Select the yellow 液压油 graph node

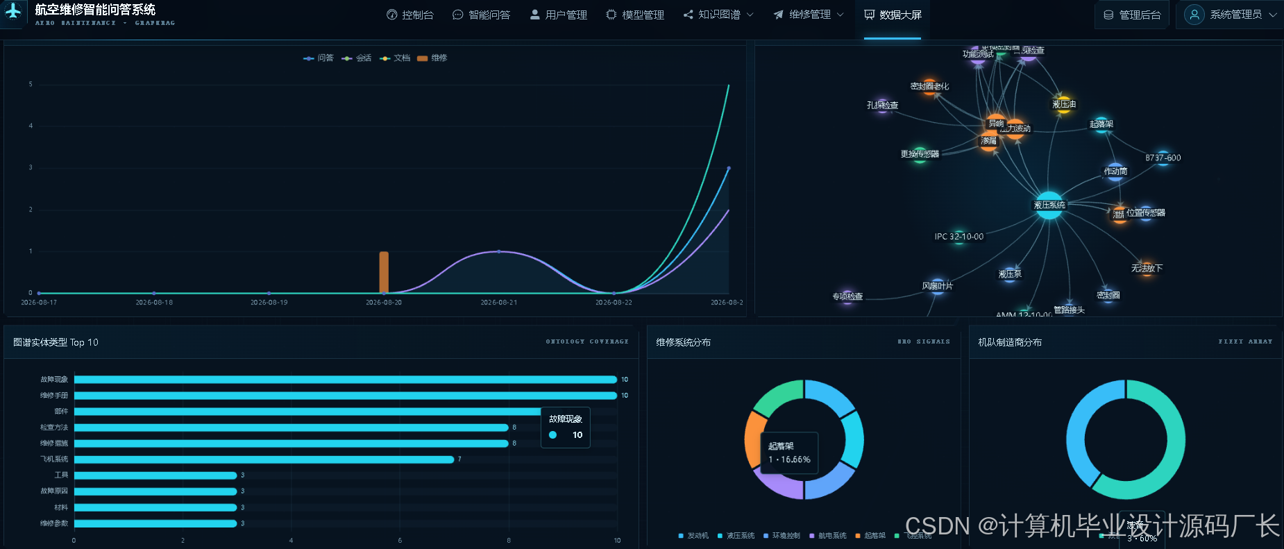[1063, 105]
